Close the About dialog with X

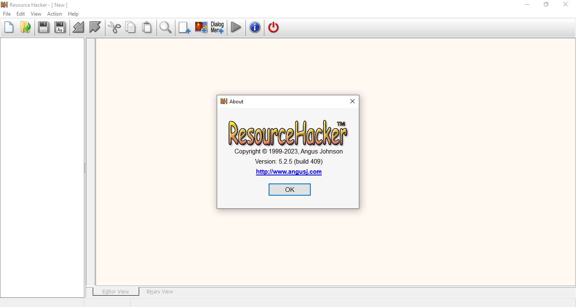tap(353, 101)
